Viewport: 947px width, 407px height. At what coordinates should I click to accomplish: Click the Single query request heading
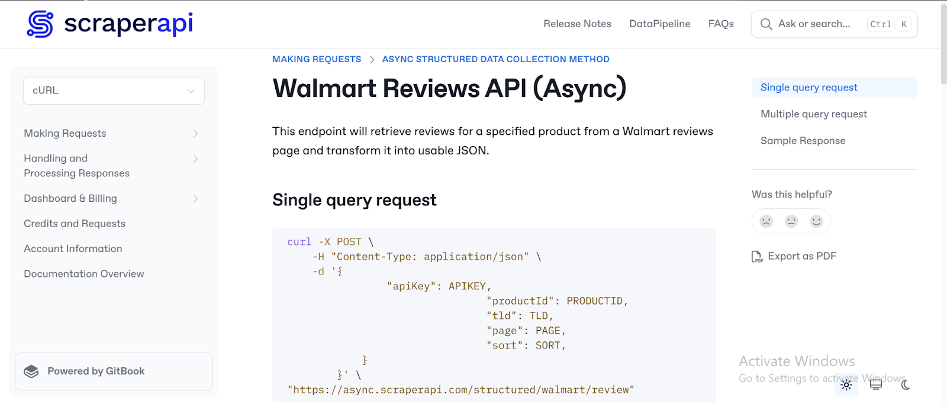354,201
